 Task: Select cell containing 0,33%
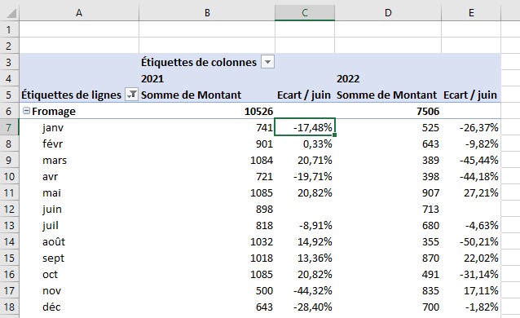[x=305, y=144]
